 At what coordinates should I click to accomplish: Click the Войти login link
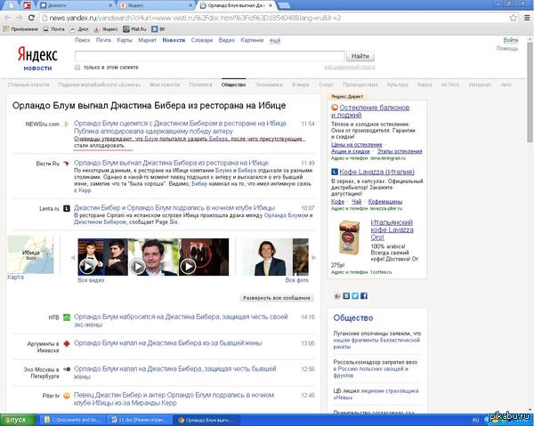pyautogui.click(x=511, y=40)
